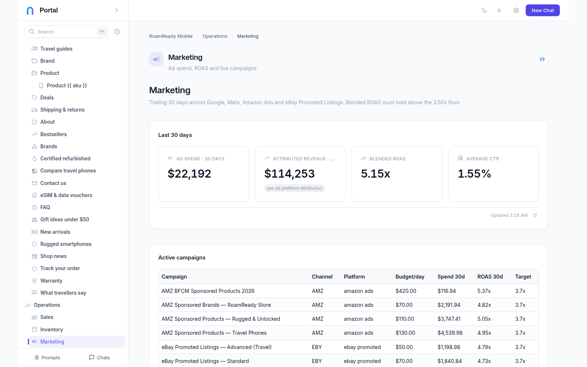
Task: Click the code view icon beside Marketing
Action: point(542,59)
